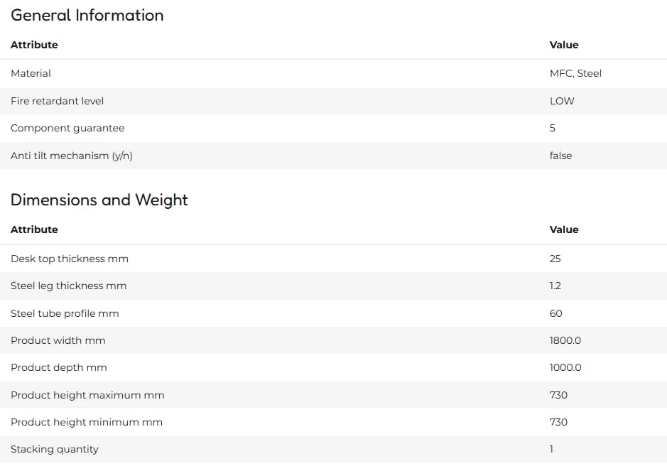Click the Anti tilt mechanism (y/n) label
The image size is (667, 476).
click(x=72, y=156)
